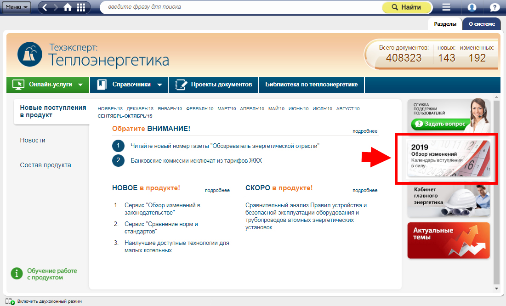Switch to the О системе tab
The height and width of the screenshot is (306, 506).
point(481,24)
